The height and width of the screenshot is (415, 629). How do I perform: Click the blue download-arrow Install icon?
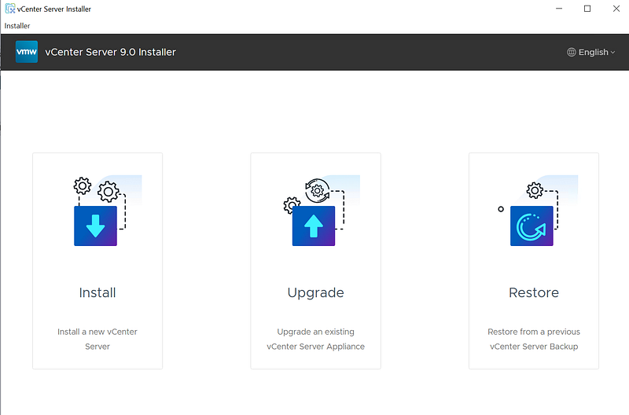coord(95,226)
